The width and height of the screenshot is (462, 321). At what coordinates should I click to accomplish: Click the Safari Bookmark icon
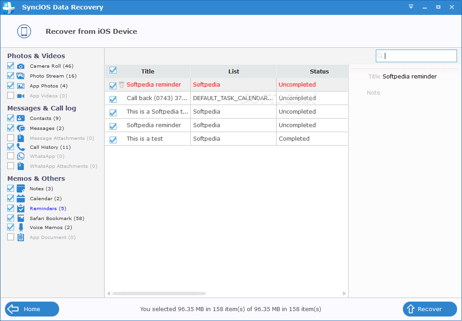pos(21,218)
